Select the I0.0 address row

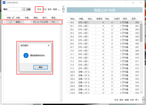(103, 22)
